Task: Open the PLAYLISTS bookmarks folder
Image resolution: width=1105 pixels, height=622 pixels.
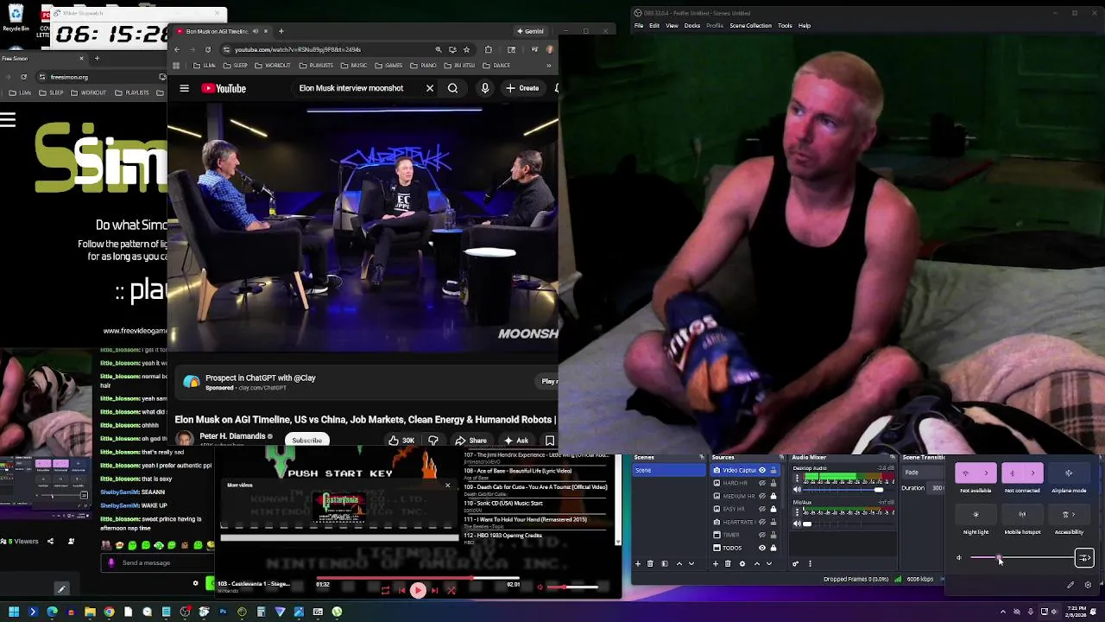Action: coord(316,66)
